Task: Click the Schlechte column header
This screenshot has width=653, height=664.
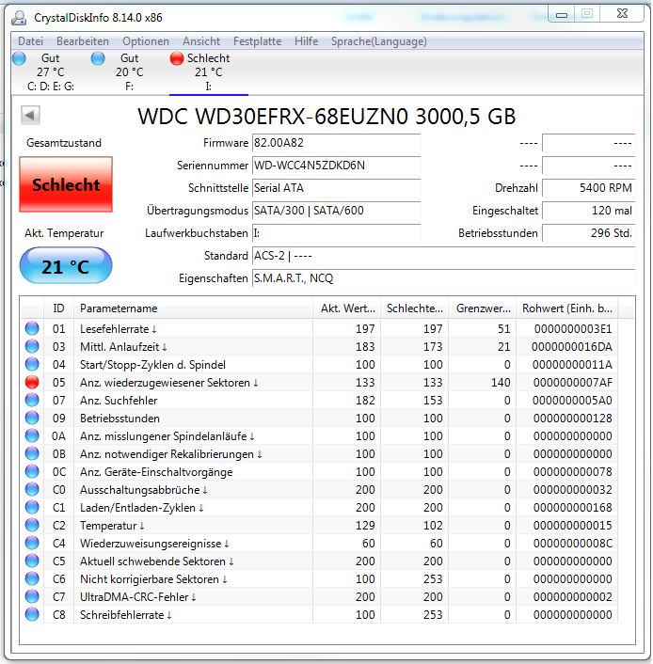Action: coord(414,308)
